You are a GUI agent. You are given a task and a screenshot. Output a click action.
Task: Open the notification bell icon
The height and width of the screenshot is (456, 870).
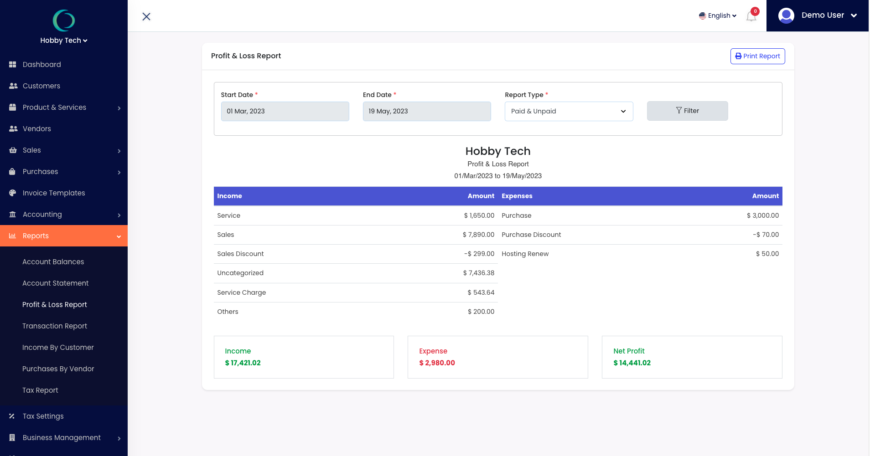point(751,15)
